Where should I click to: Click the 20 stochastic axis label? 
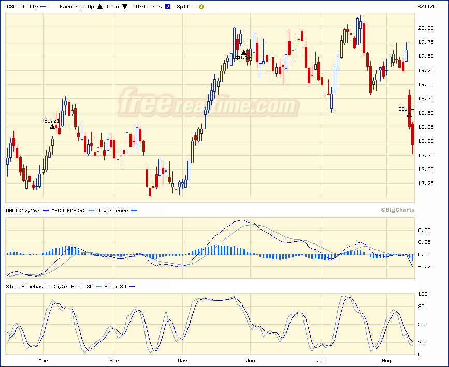click(x=422, y=342)
